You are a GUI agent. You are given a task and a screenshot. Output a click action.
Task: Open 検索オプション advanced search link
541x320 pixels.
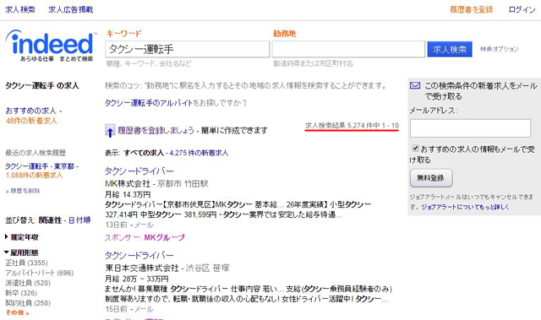(500, 49)
